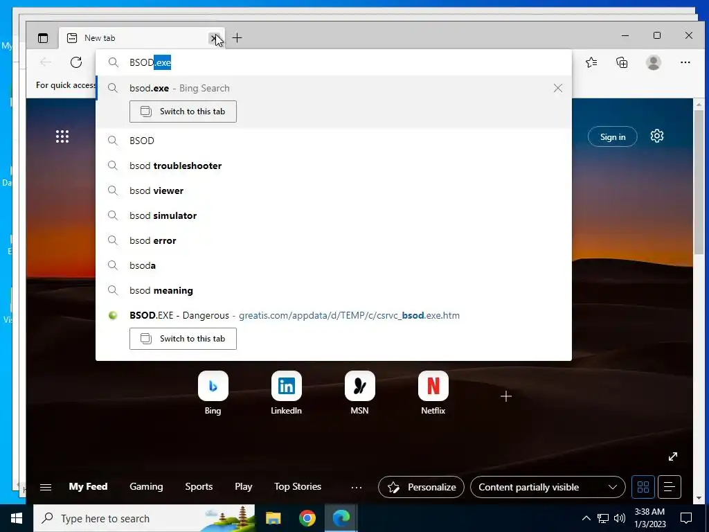Add a new quick link site
Screen dimensions: 709x532
click(x=506, y=397)
